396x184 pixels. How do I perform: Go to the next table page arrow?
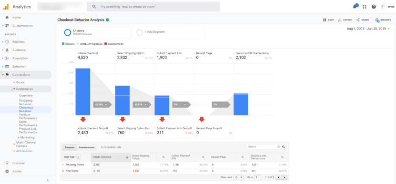pos(284,177)
